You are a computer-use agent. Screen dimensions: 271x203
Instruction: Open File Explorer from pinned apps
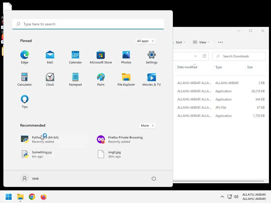pyautogui.click(x=126, y=79)
